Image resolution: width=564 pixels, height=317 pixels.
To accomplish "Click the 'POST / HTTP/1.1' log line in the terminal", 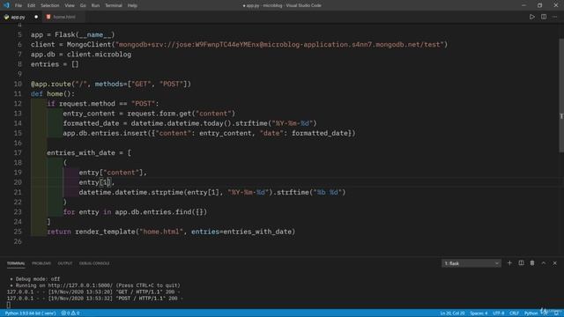I will click(x=95, y=299).
